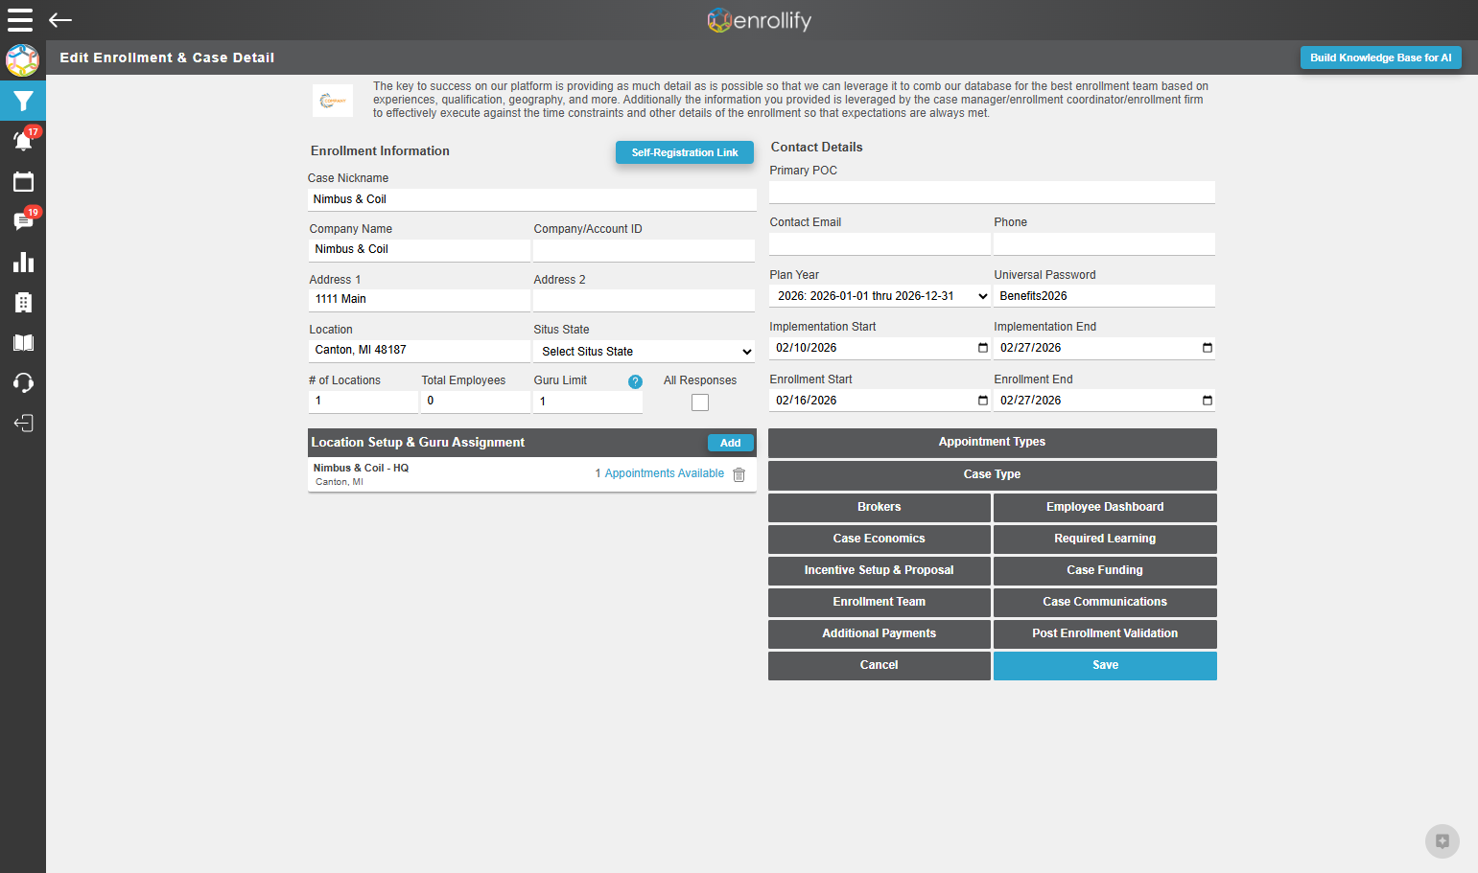The width and height of the screenshot is (1478, 873).
Task: Open Incentive Setup & Proposal
Action: pos(880,571)
